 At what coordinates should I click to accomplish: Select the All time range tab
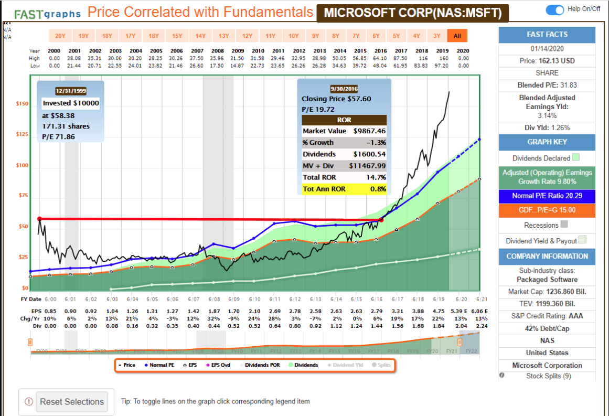coord(457,36)
